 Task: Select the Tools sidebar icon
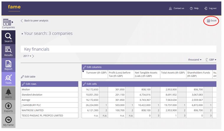click(x=8, y=79)
